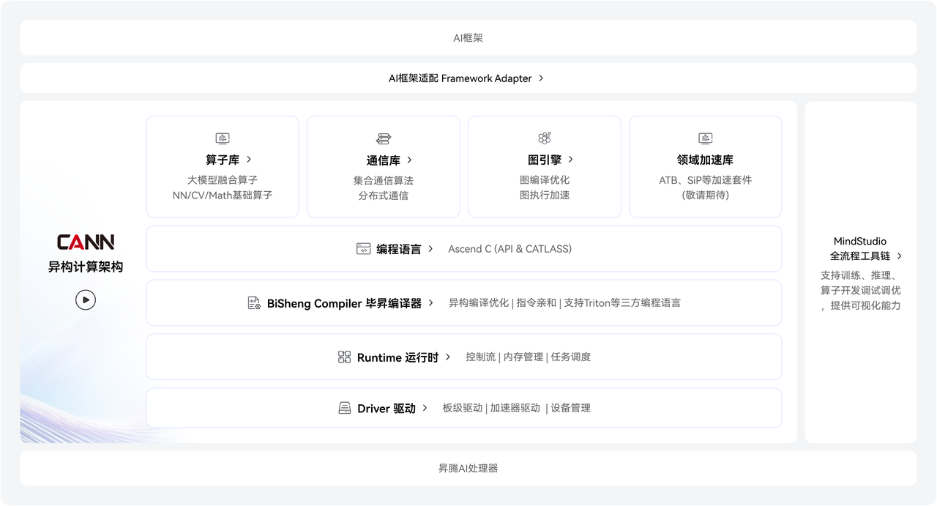The image size is (937, 506).
Task: Open the BiSheng Compiler 毕昇编译器 link
Action: tap(344, 303)
